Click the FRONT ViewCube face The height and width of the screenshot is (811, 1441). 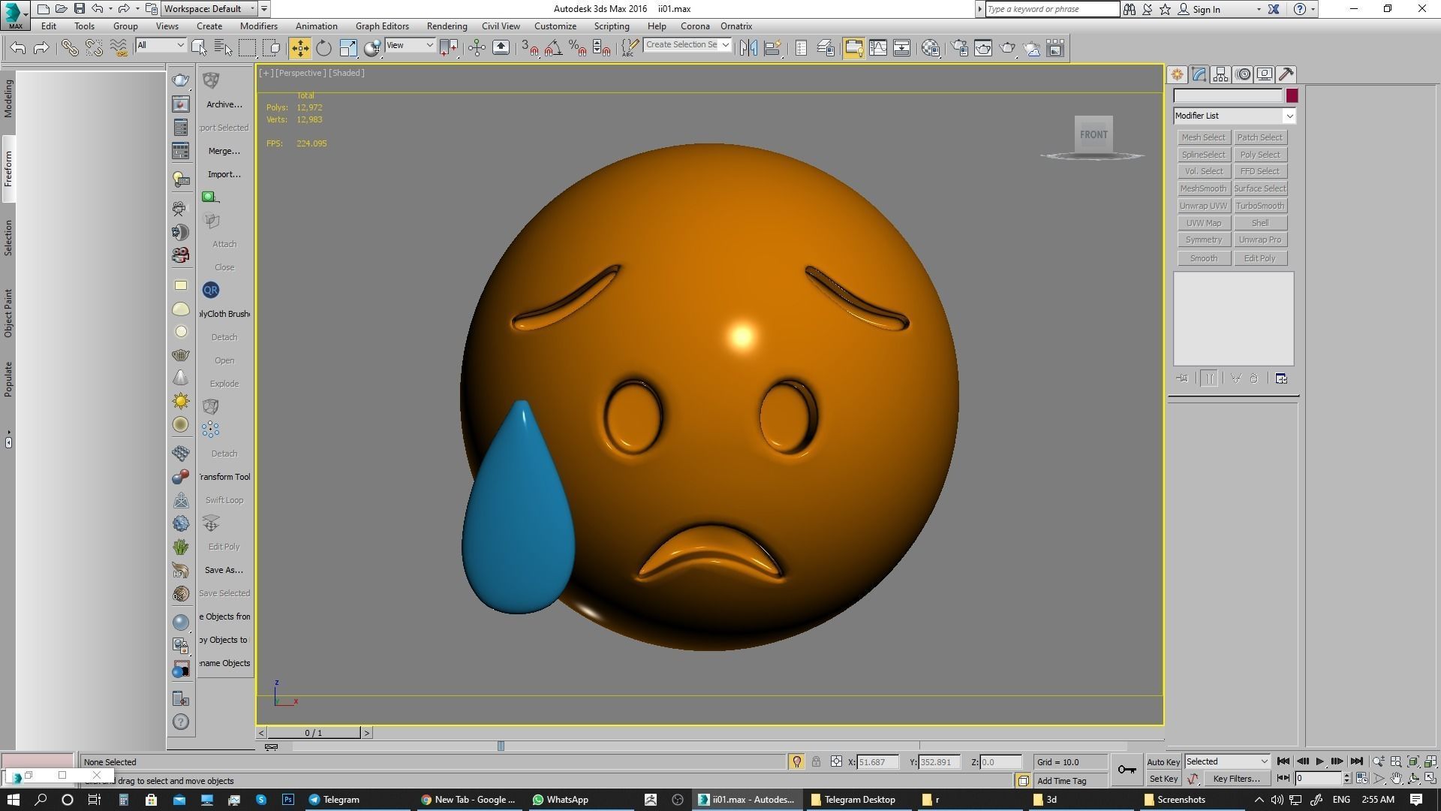[x=1094, y=135]
